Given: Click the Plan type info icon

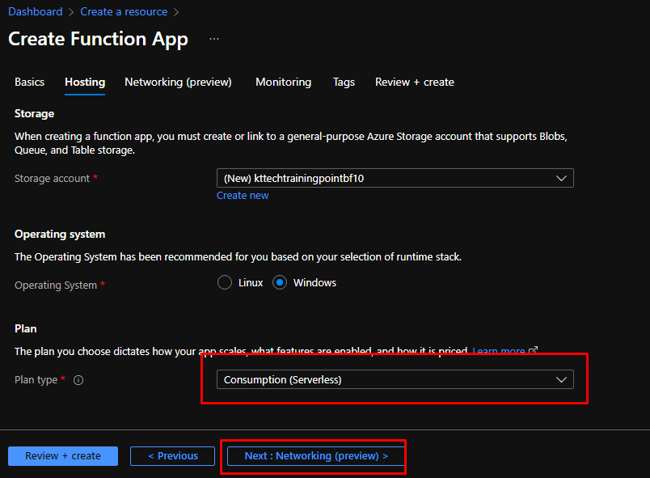Looking at the screenshot, I should (x=78, y=380).
